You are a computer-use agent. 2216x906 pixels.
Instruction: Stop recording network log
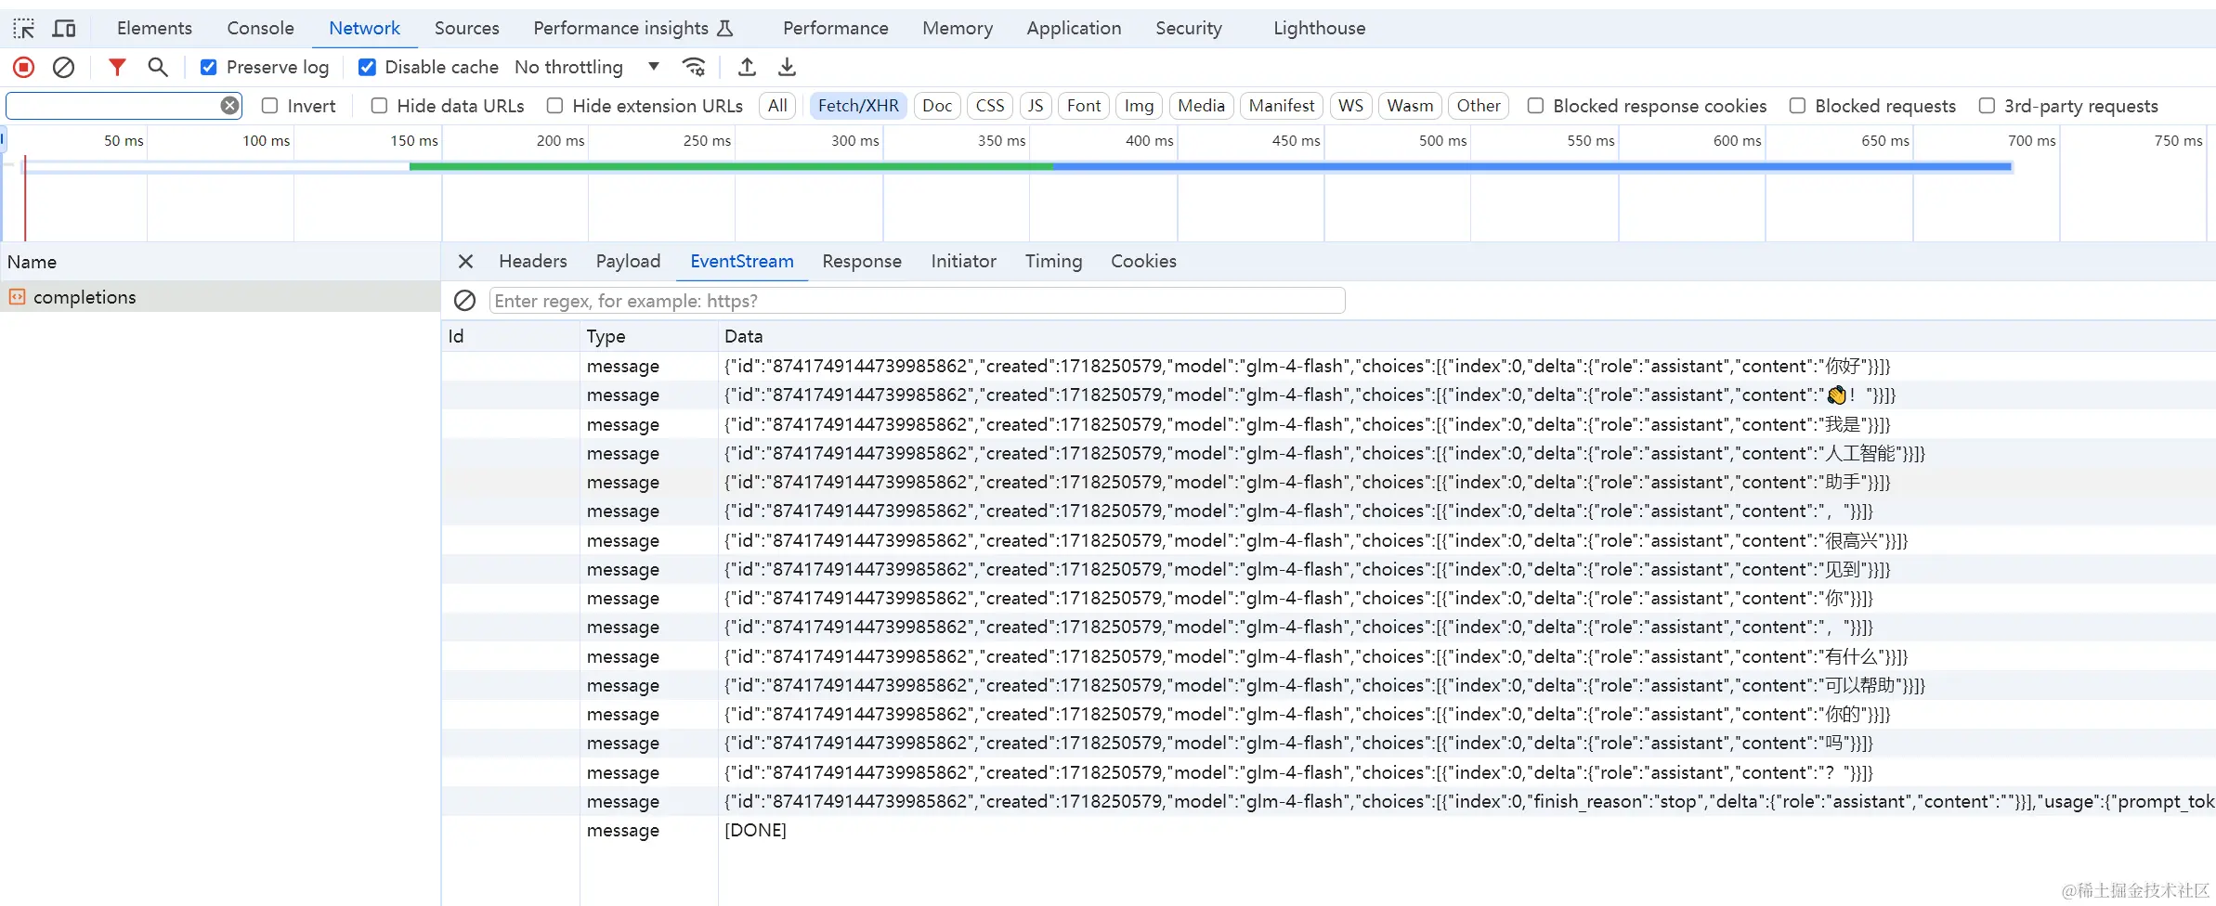click(24, 67)
